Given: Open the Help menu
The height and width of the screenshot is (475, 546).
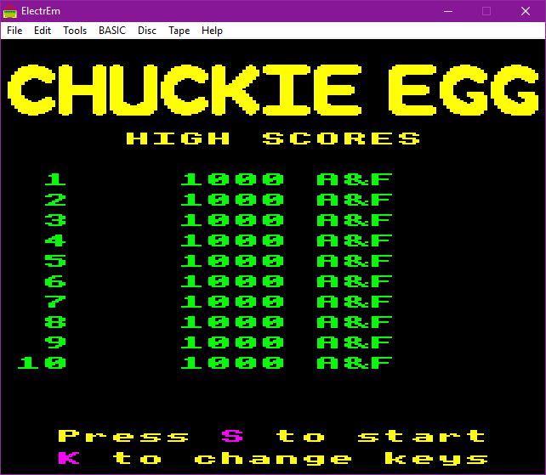Looking at the screenshot, I should [x=212, y=31].
